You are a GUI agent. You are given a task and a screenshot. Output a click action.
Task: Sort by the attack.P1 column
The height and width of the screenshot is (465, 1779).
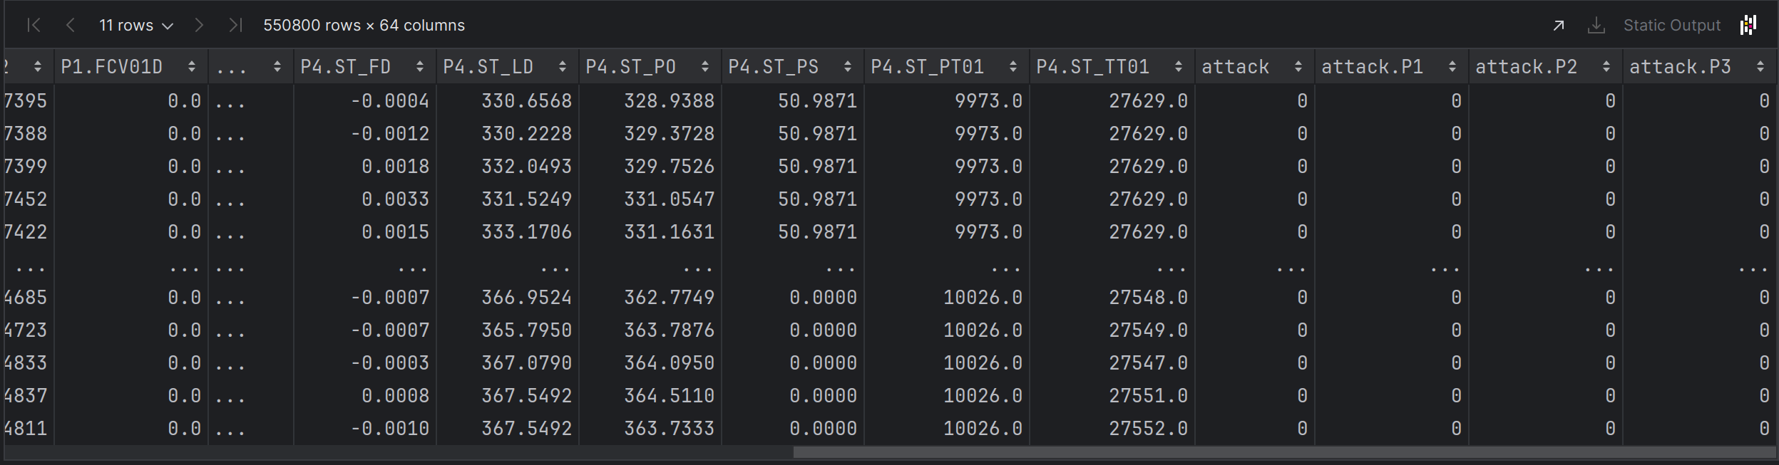tap(1452, 67)
